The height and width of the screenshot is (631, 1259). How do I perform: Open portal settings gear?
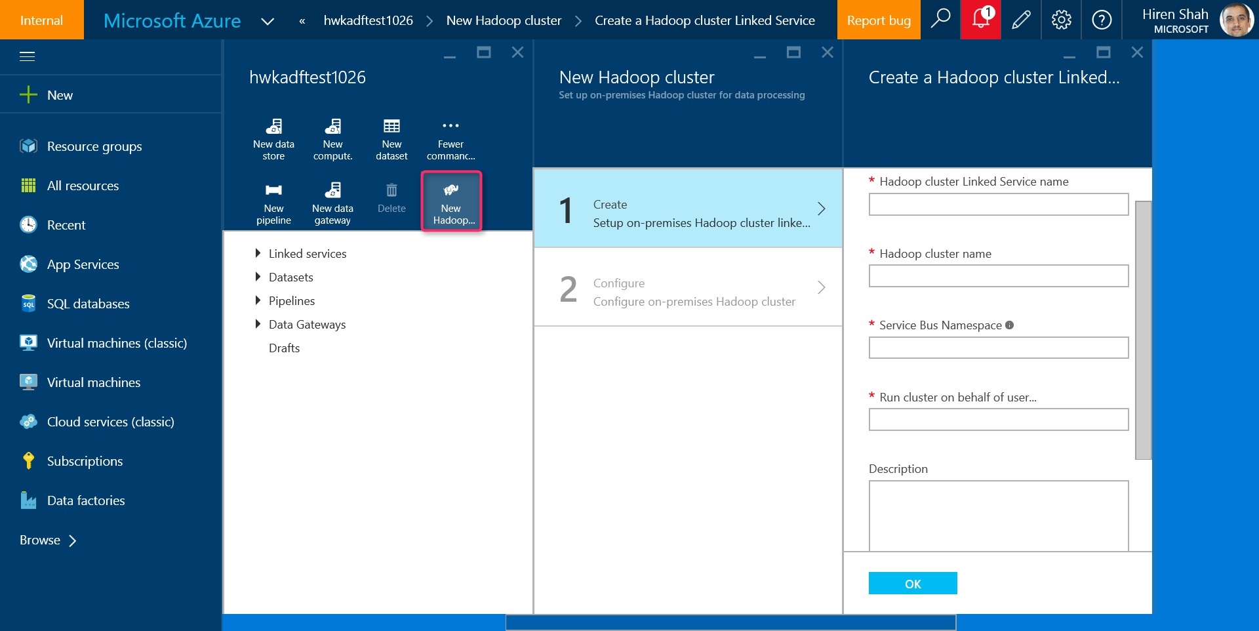click(x=1061, y=20)
